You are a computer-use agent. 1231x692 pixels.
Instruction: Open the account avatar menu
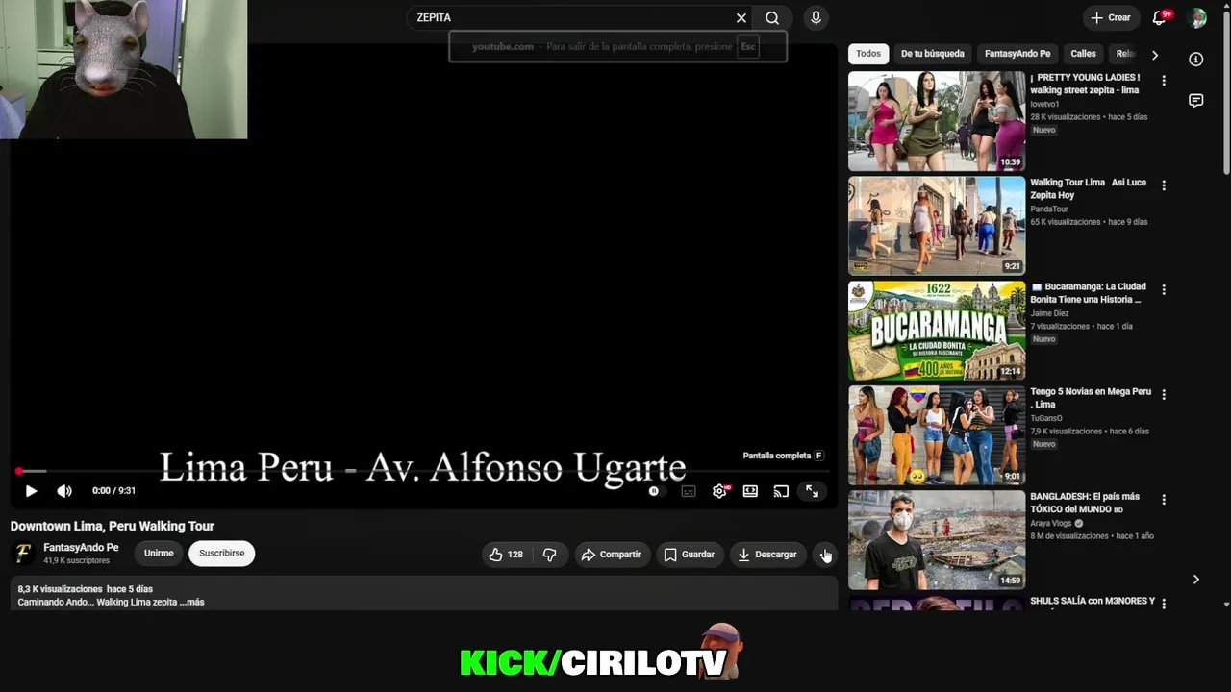[1197, 18]
